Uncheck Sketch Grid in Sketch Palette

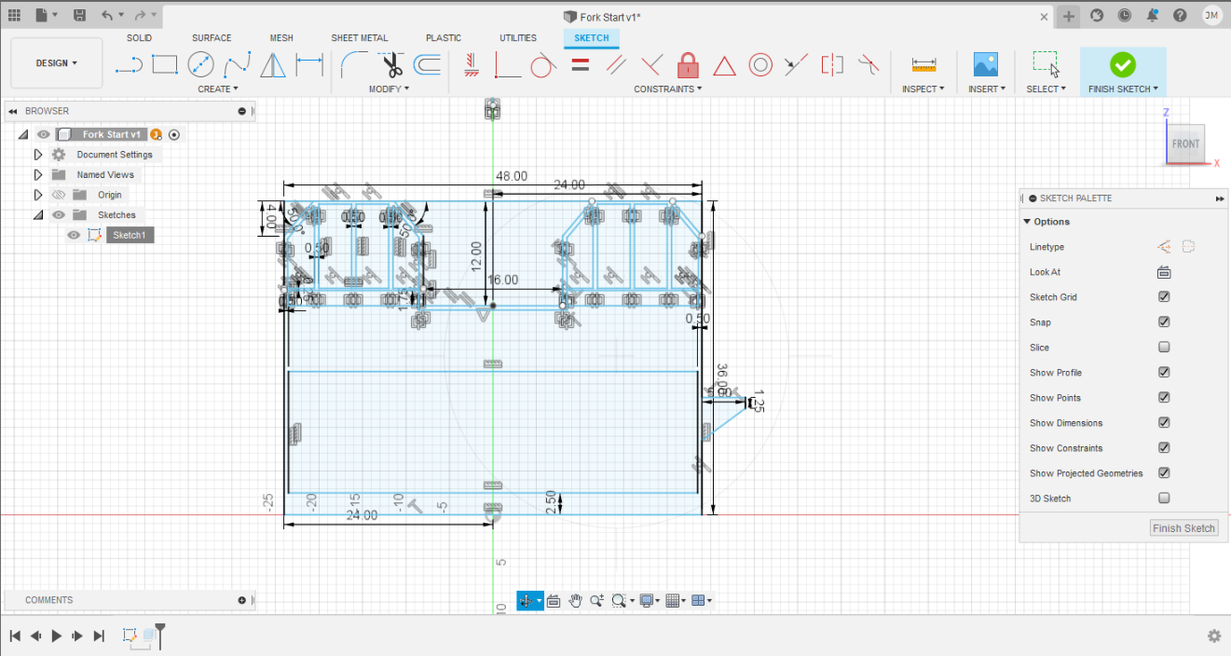1164,296
